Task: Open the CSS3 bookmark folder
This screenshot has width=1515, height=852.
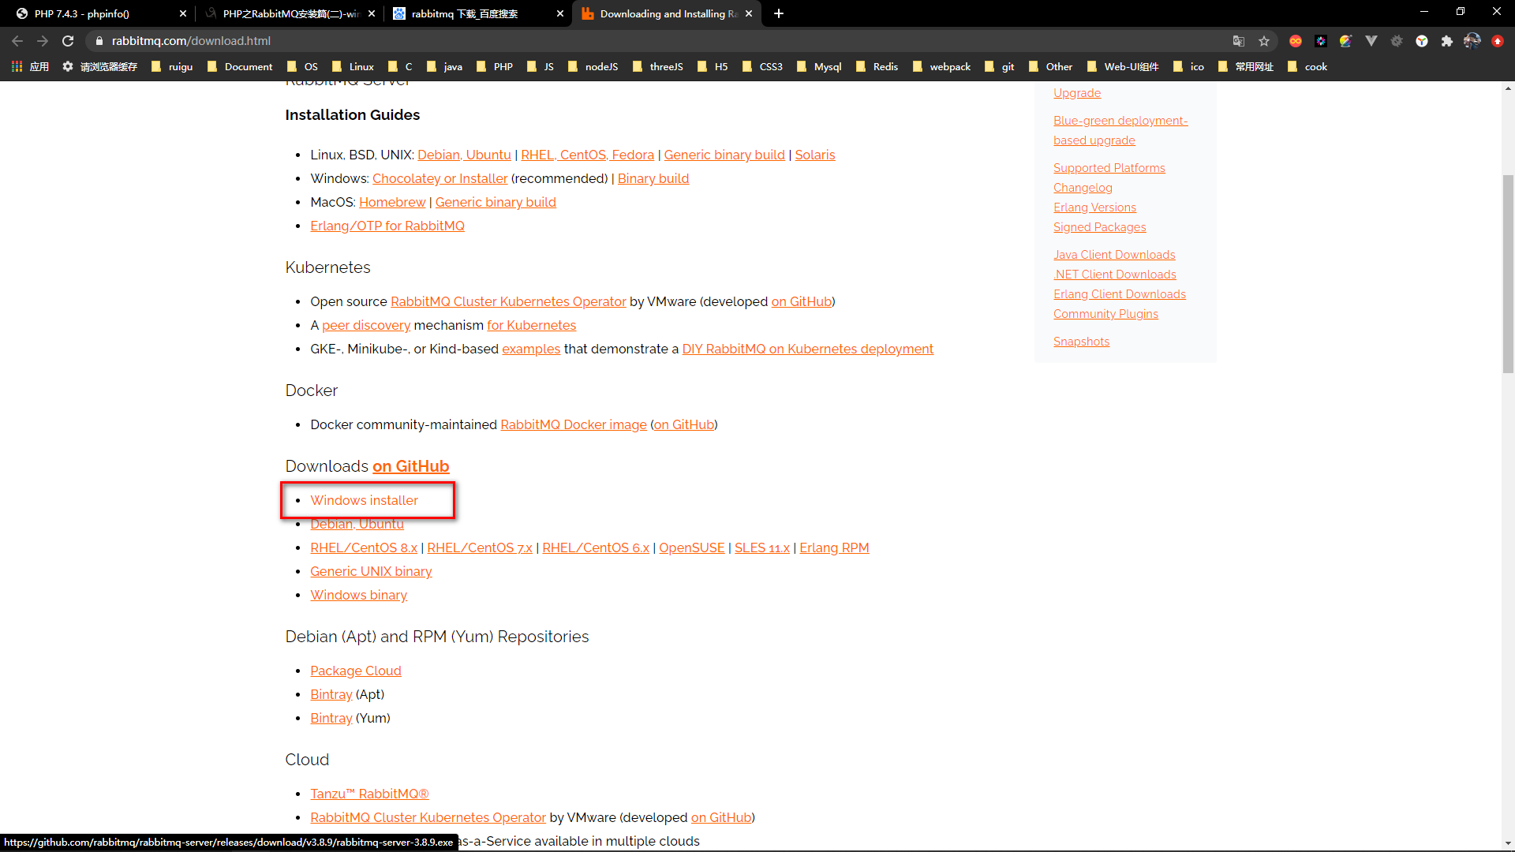Action: (762, 67)
